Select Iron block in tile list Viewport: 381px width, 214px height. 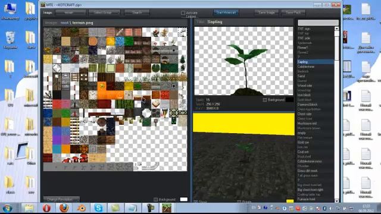(316, 95)
